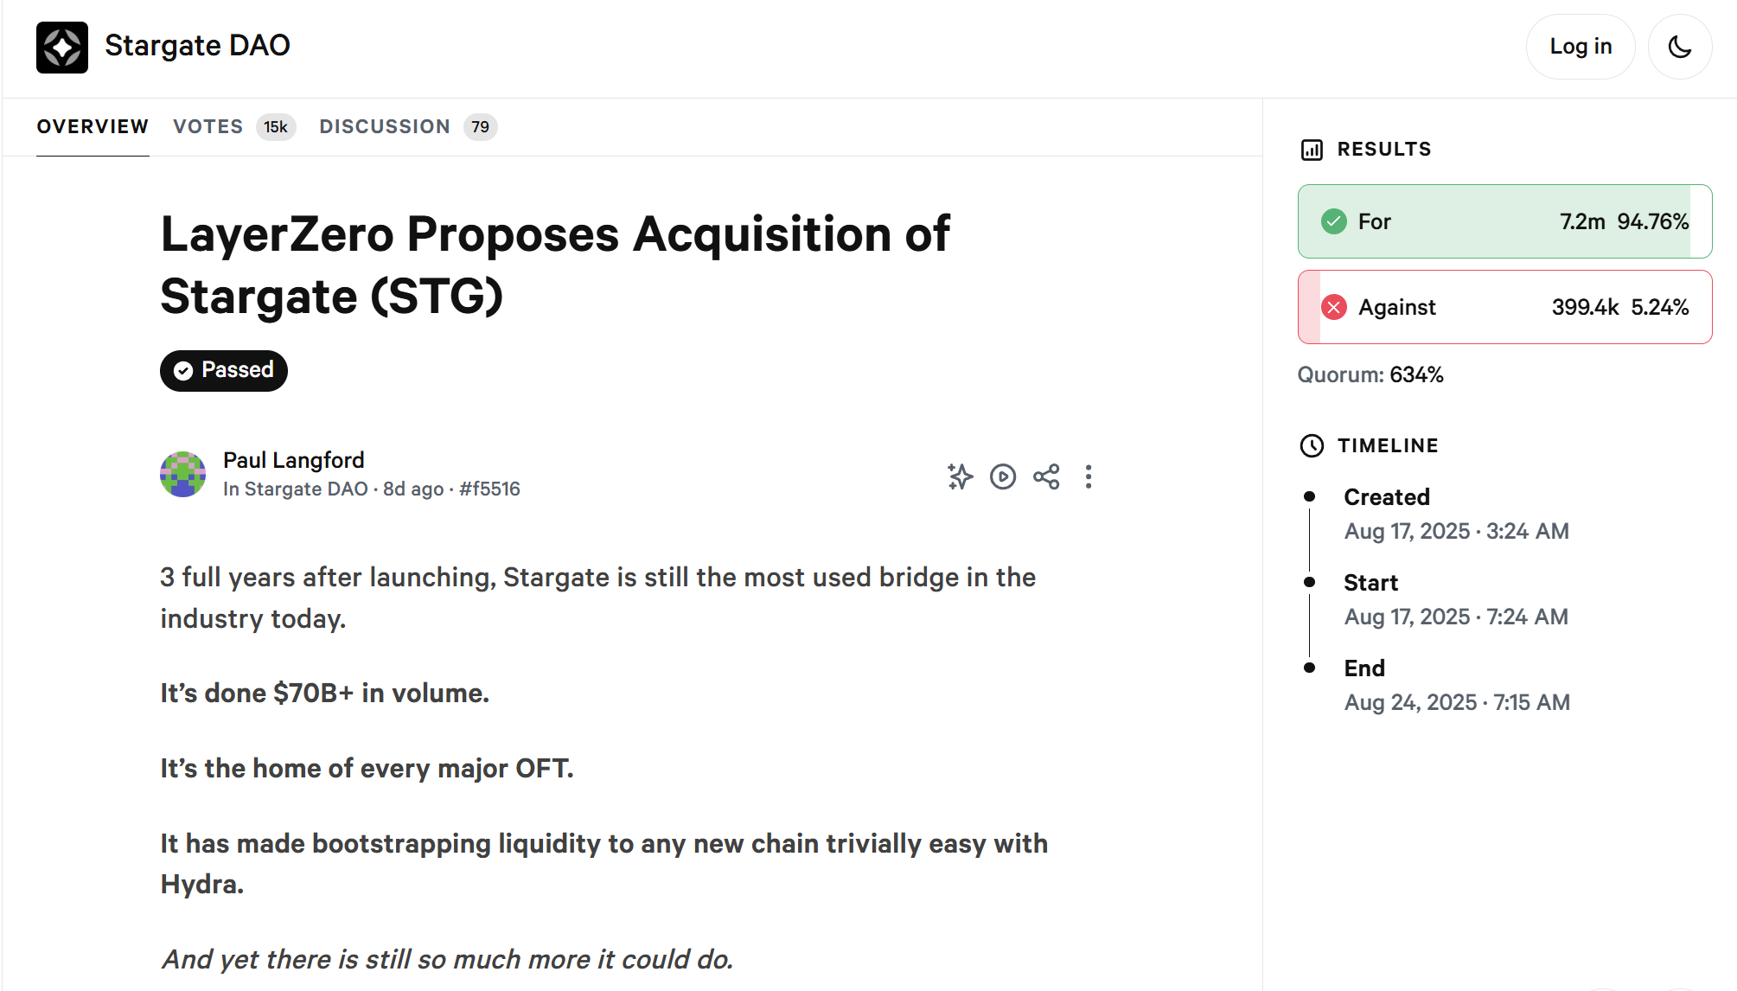
Task: Open the Paul Langford author link
Action: pyautogui.click(x=294, y=460)
